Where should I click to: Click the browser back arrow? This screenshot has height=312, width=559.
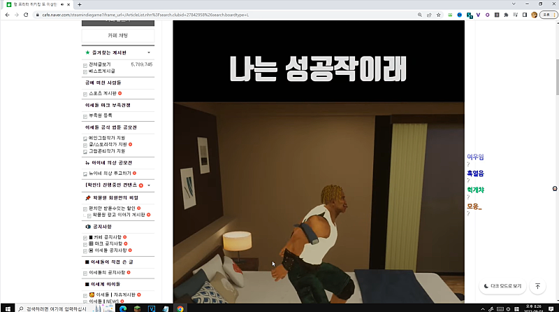[x=7, y=15]
